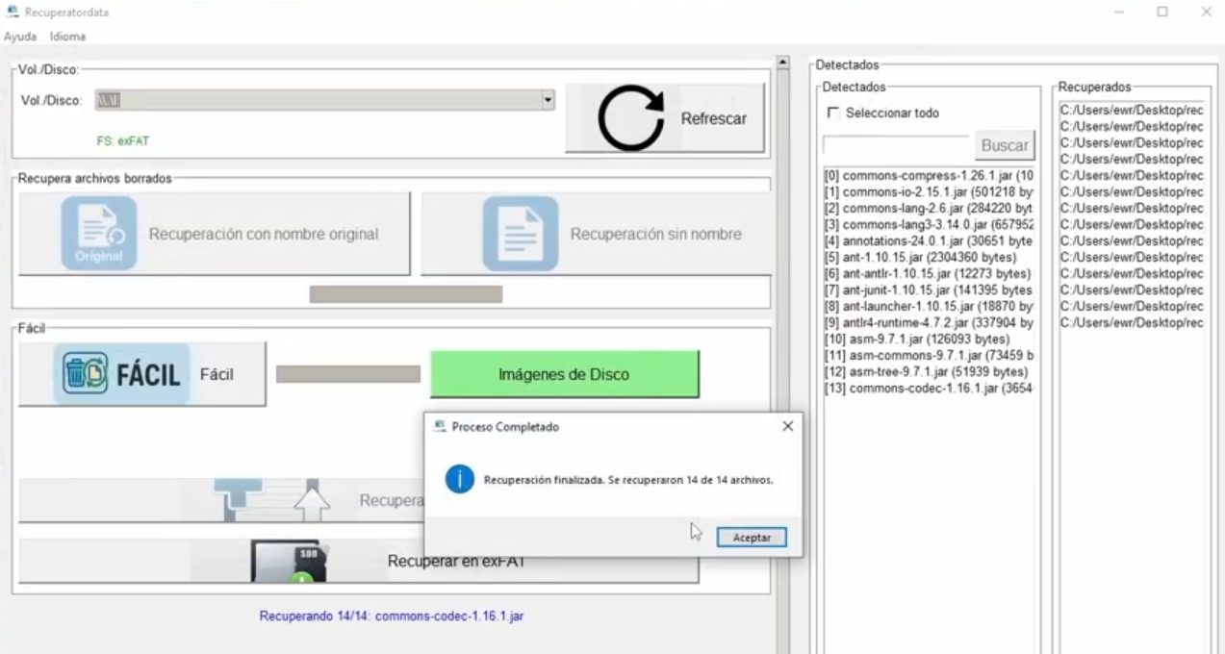Click the gray progress bar beside Fácil
The height and width of the screenshot is (654, 1225).
[347, 374]
